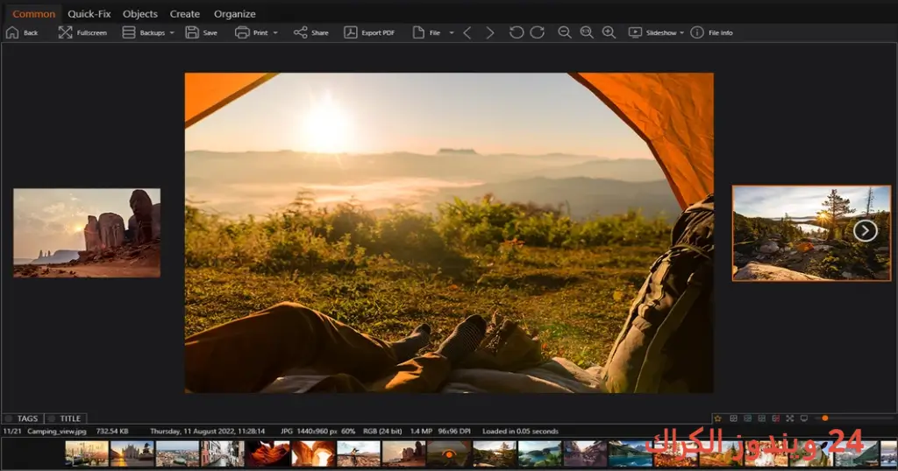
Task: Zoom in on the photo
Action: point(609,32)
